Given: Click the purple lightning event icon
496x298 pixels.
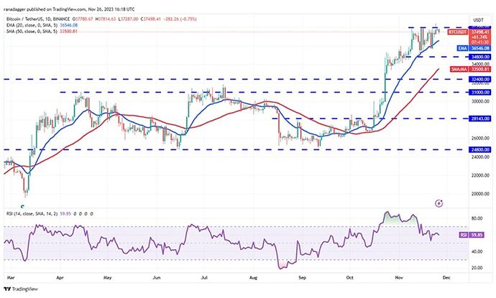Looking at the screenshot, I should click(439, 204).
